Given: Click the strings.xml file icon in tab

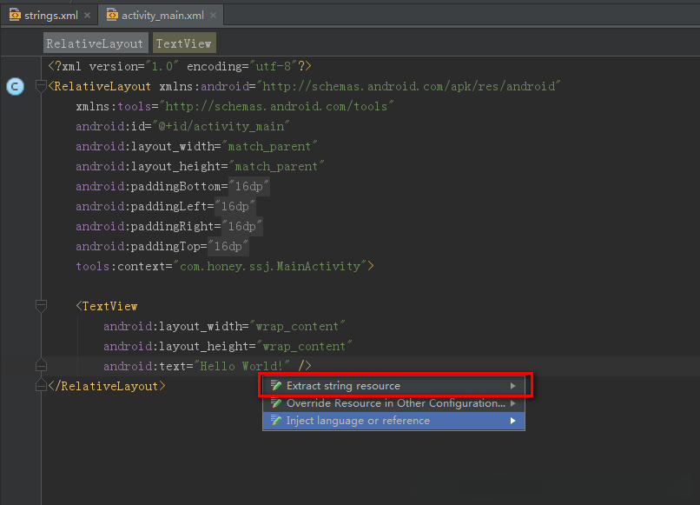Looking at the screenshot, I should (15, 15).
